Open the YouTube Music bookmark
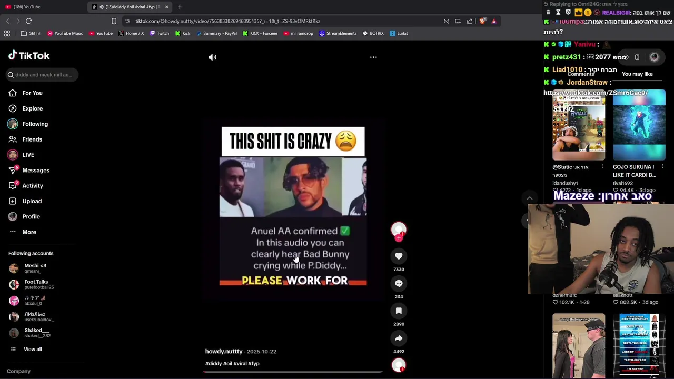Image resolution: width=674 pixels, height=379 pixels. click(x=65, y=33)
